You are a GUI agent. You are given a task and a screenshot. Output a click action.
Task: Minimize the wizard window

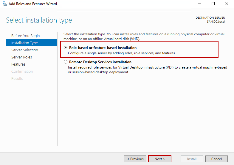click(199, 4)
